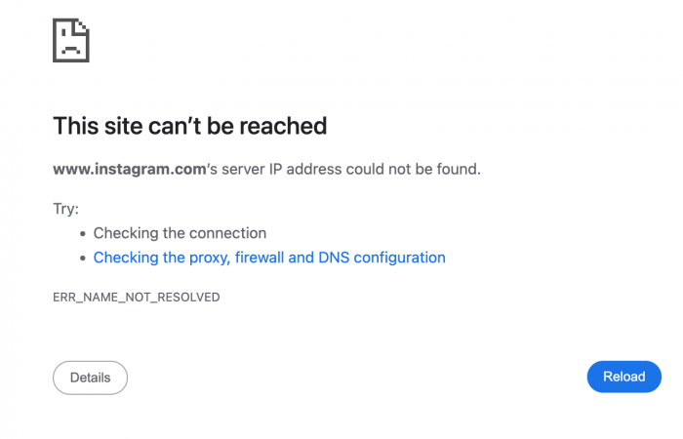Click the 'This site can't be reached' heading
Image resolution: width=683 pixels, height=439 pixels.
[189, 126]
